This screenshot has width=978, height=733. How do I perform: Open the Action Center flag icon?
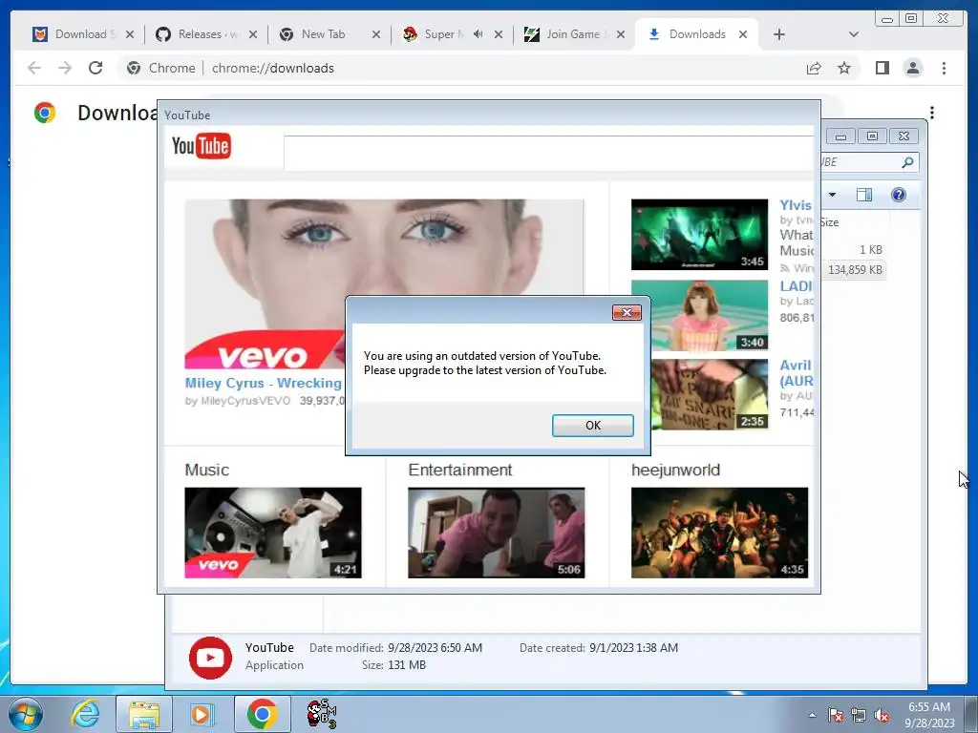[836, 715]
